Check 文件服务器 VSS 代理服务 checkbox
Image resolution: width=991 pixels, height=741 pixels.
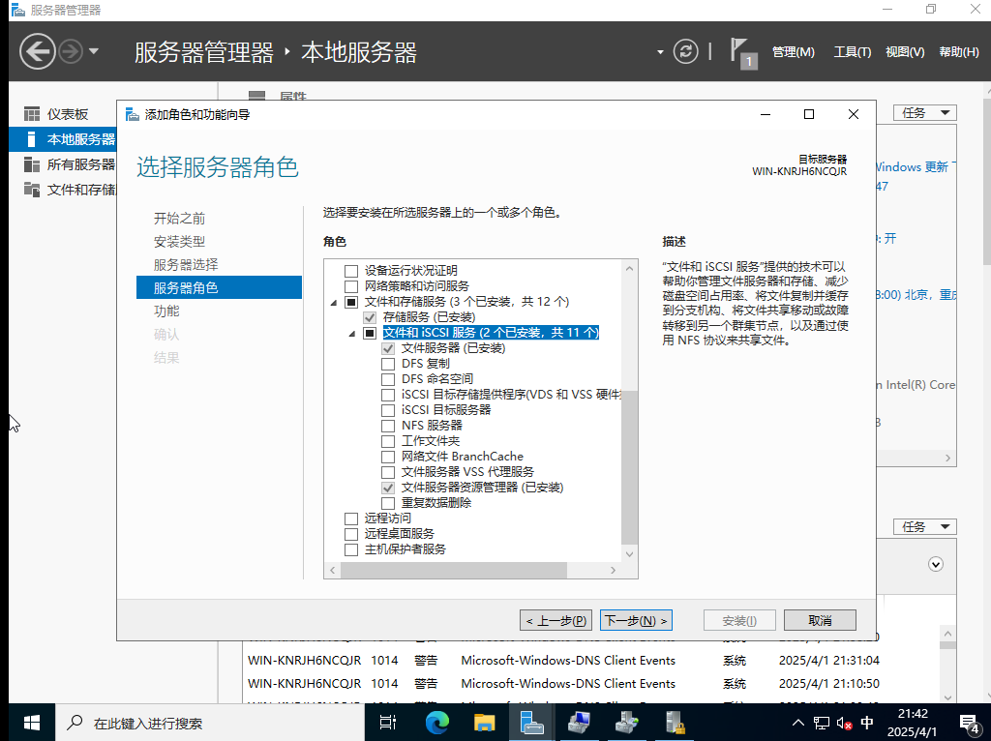388,472
